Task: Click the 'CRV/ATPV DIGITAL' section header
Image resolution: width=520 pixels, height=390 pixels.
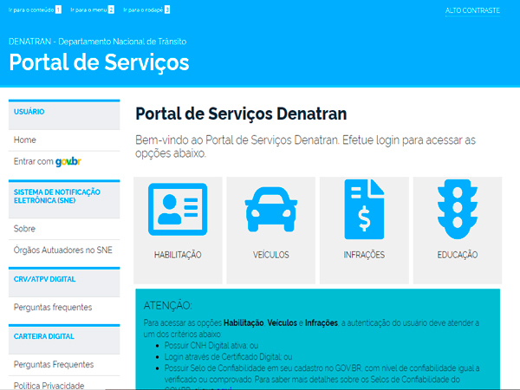Action: tap(64, 283)
